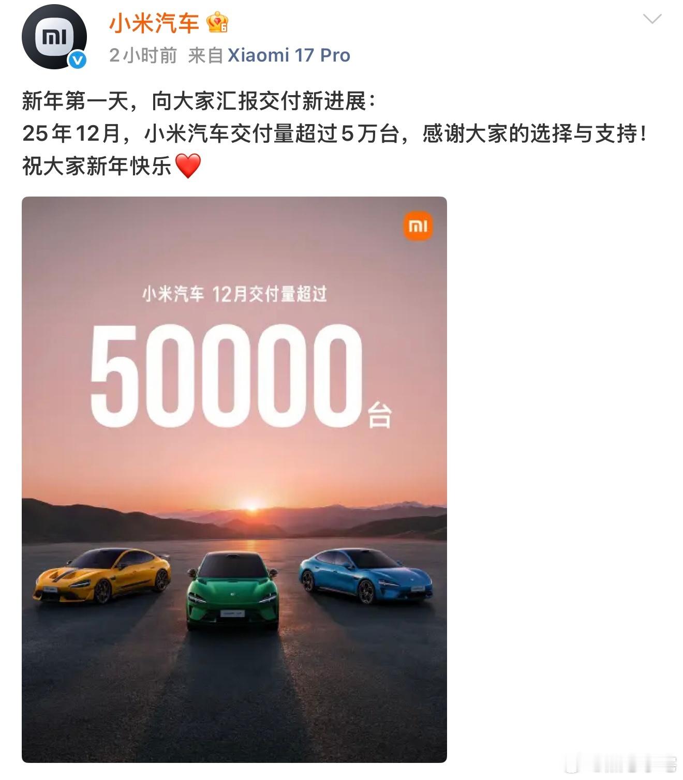Screen dimensions: 683x780
Task: Open the 小米汽车 username link
Action: click(154, 23)
